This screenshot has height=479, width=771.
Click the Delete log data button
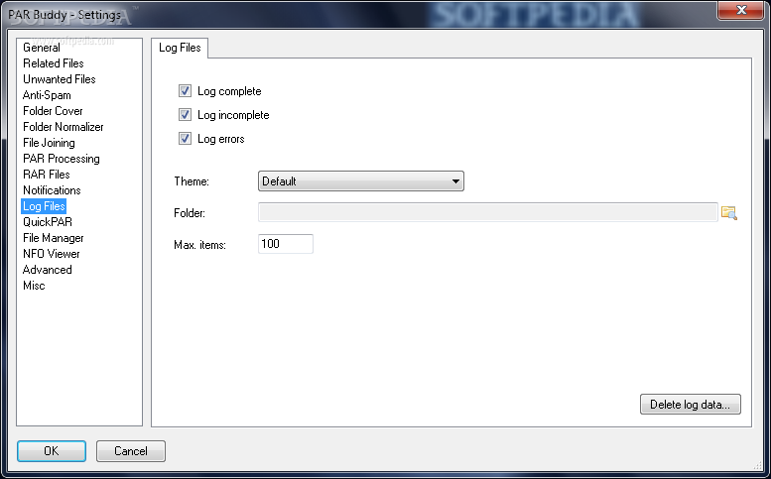point(691,405)
